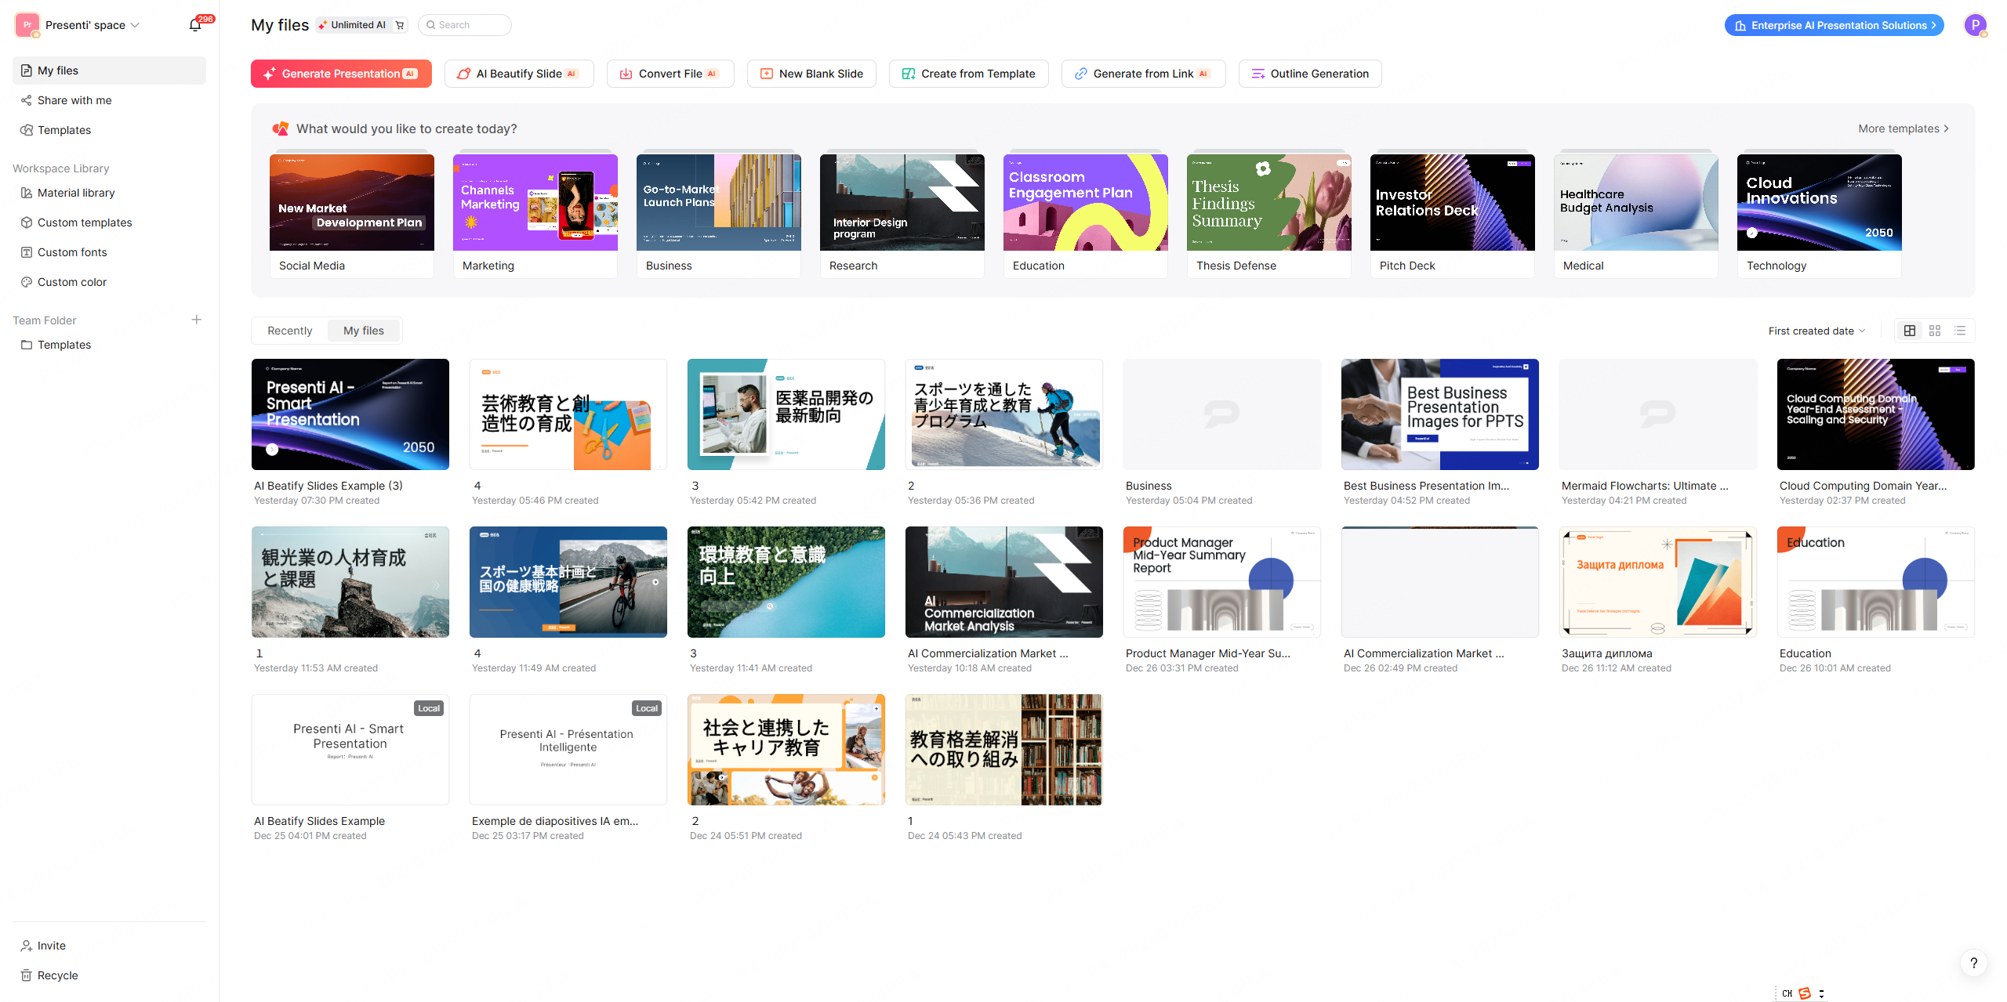The image size is (2007, 1002).
Task: Switch to list view layout
Action: tap(1960, 331)
